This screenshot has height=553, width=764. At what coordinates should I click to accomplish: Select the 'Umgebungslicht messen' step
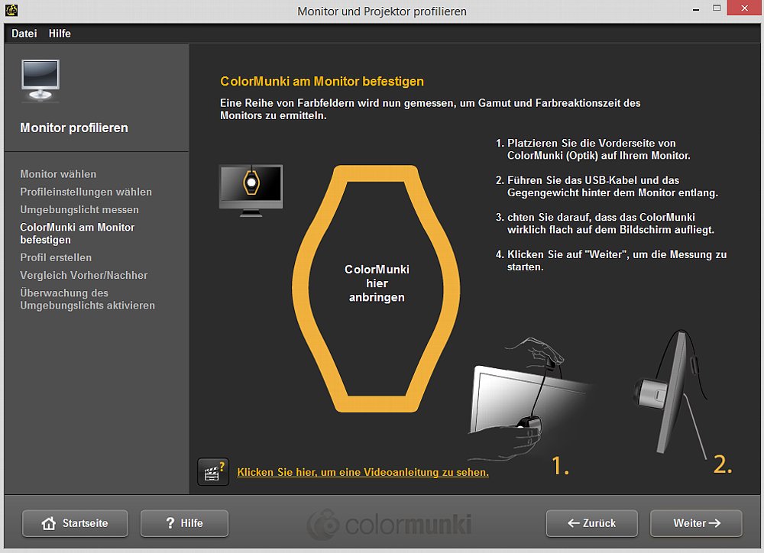79,209
